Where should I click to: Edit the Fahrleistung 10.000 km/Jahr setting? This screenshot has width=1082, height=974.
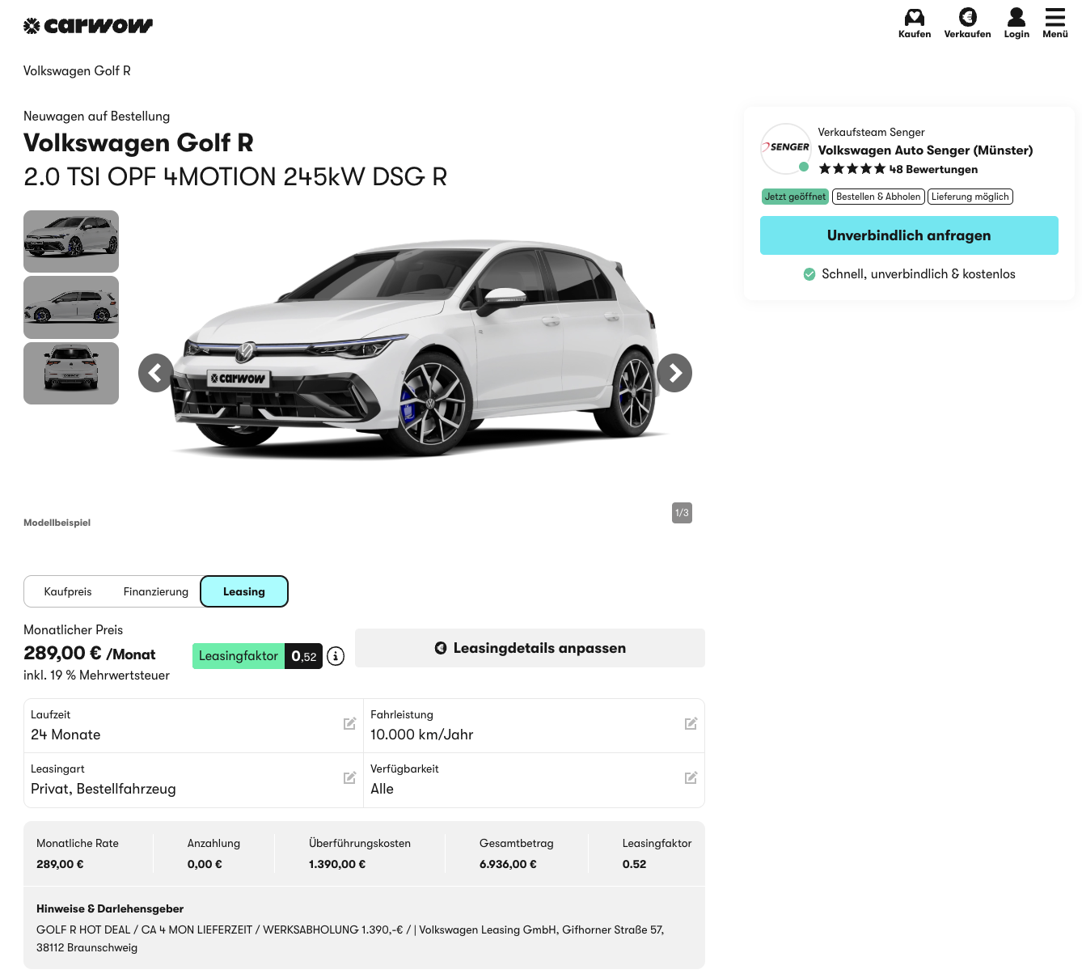click(691, 724)
